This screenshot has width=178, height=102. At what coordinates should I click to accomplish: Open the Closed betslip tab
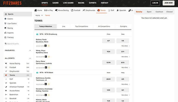pyautogui.click(x=169, y=12)
